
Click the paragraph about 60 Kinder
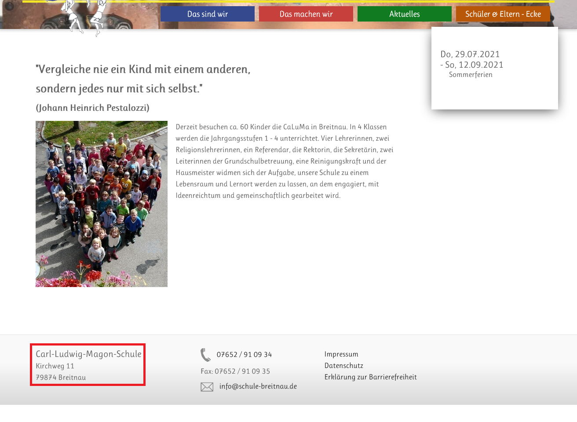285,161
